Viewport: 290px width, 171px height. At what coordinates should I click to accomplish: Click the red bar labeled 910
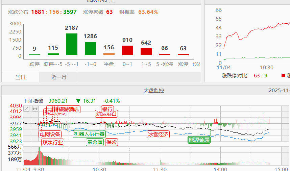tap(127, 50)
